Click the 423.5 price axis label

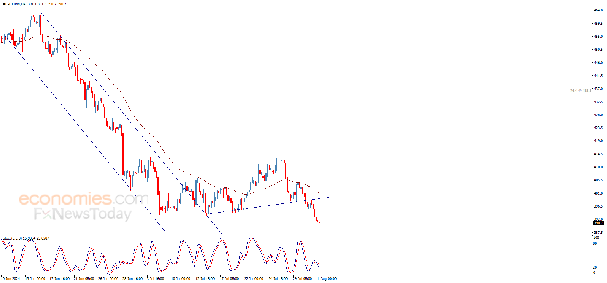[x=598, y=128]
